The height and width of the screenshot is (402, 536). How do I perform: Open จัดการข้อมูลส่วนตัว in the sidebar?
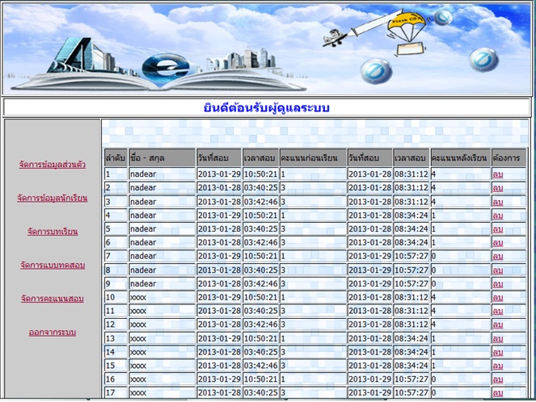pos(53,165)
